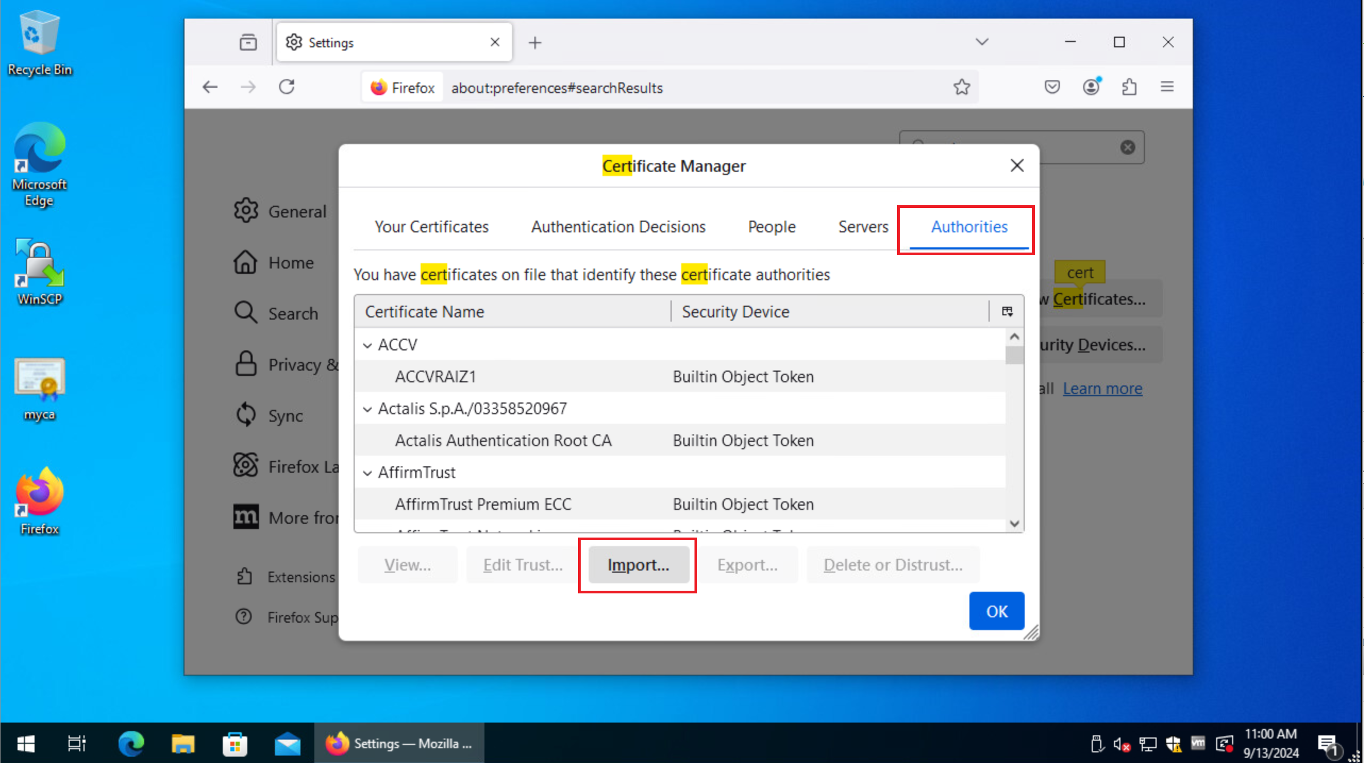Clear the settings search field
The height and width of the screenshot is (763, 1364).
[1127, 147]
